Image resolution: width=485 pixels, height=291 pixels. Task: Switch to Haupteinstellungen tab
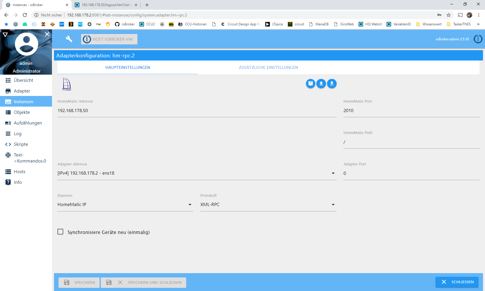[x=128, y=67]
